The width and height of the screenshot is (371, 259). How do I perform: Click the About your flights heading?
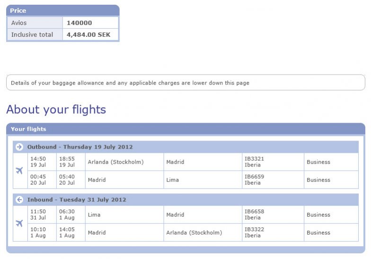point(56,110)
